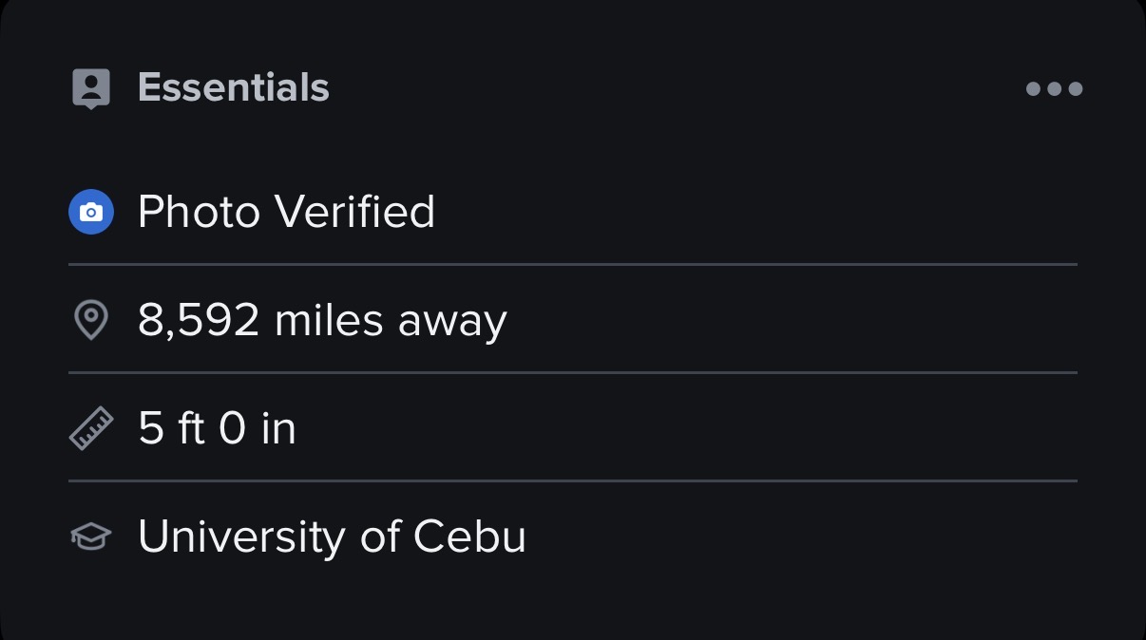Select the Essentials section heading

click(x=233, y=88)
